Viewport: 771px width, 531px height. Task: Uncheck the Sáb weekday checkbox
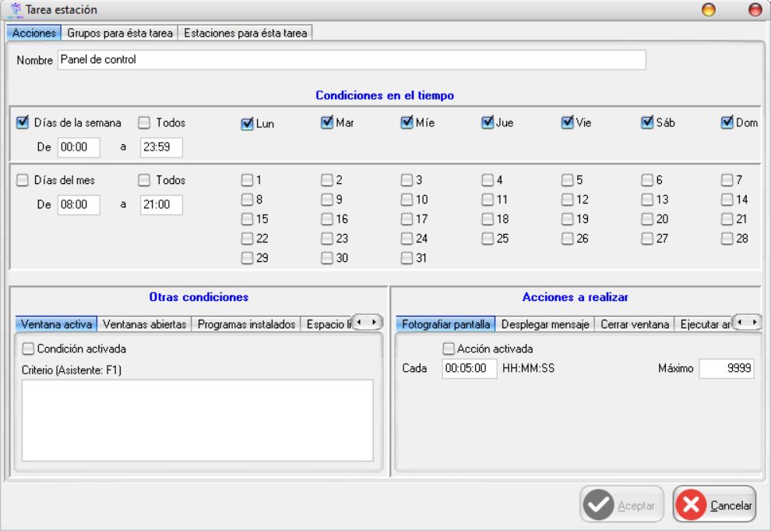pos(647,122)
